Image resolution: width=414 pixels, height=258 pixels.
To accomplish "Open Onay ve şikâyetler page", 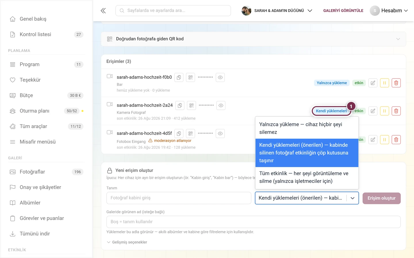I will click(46, 187).
